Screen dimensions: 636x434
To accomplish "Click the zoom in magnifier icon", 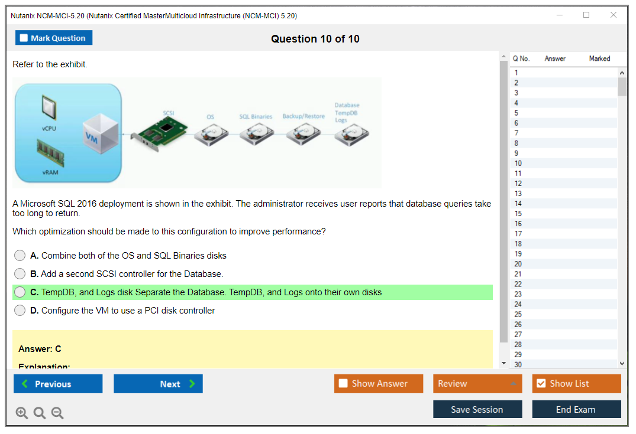I will (x=22, y=413).
